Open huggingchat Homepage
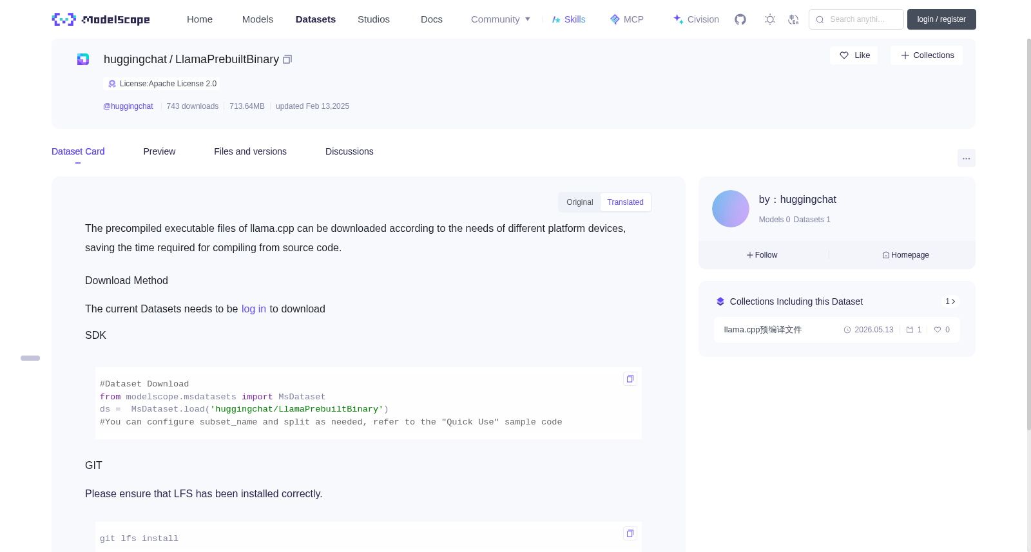The image size is (1031, 552). [905, 255]
